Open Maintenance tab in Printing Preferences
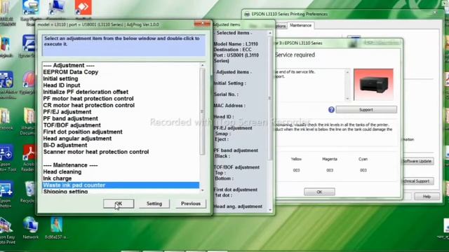Image resolution: width=449 pixels, height=252 pixels. pos(300,25)
